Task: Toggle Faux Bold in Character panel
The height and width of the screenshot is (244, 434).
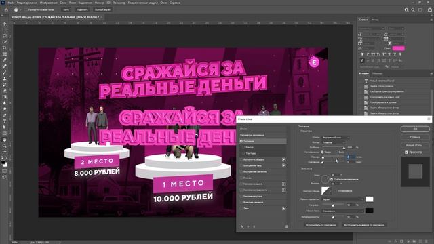Action: click(362, 54)
